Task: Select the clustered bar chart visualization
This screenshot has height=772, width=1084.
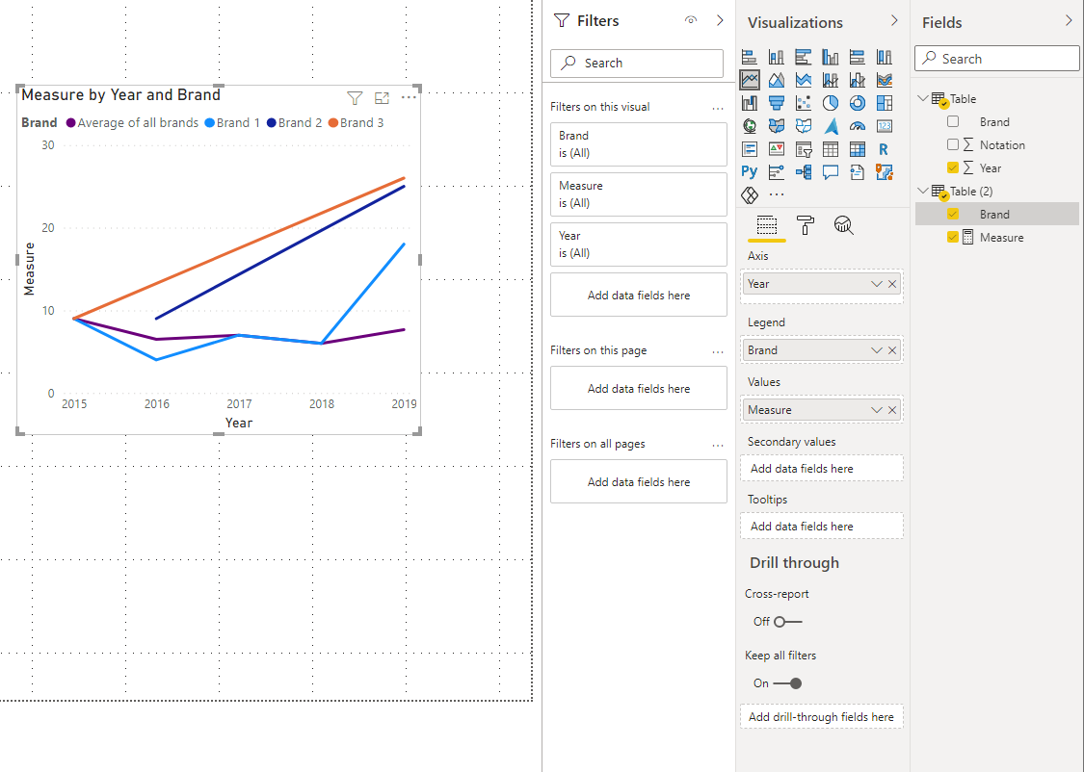Action: tap(804, 58)
